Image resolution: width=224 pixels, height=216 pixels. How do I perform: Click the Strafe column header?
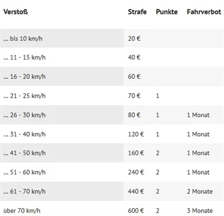point(137,12)
